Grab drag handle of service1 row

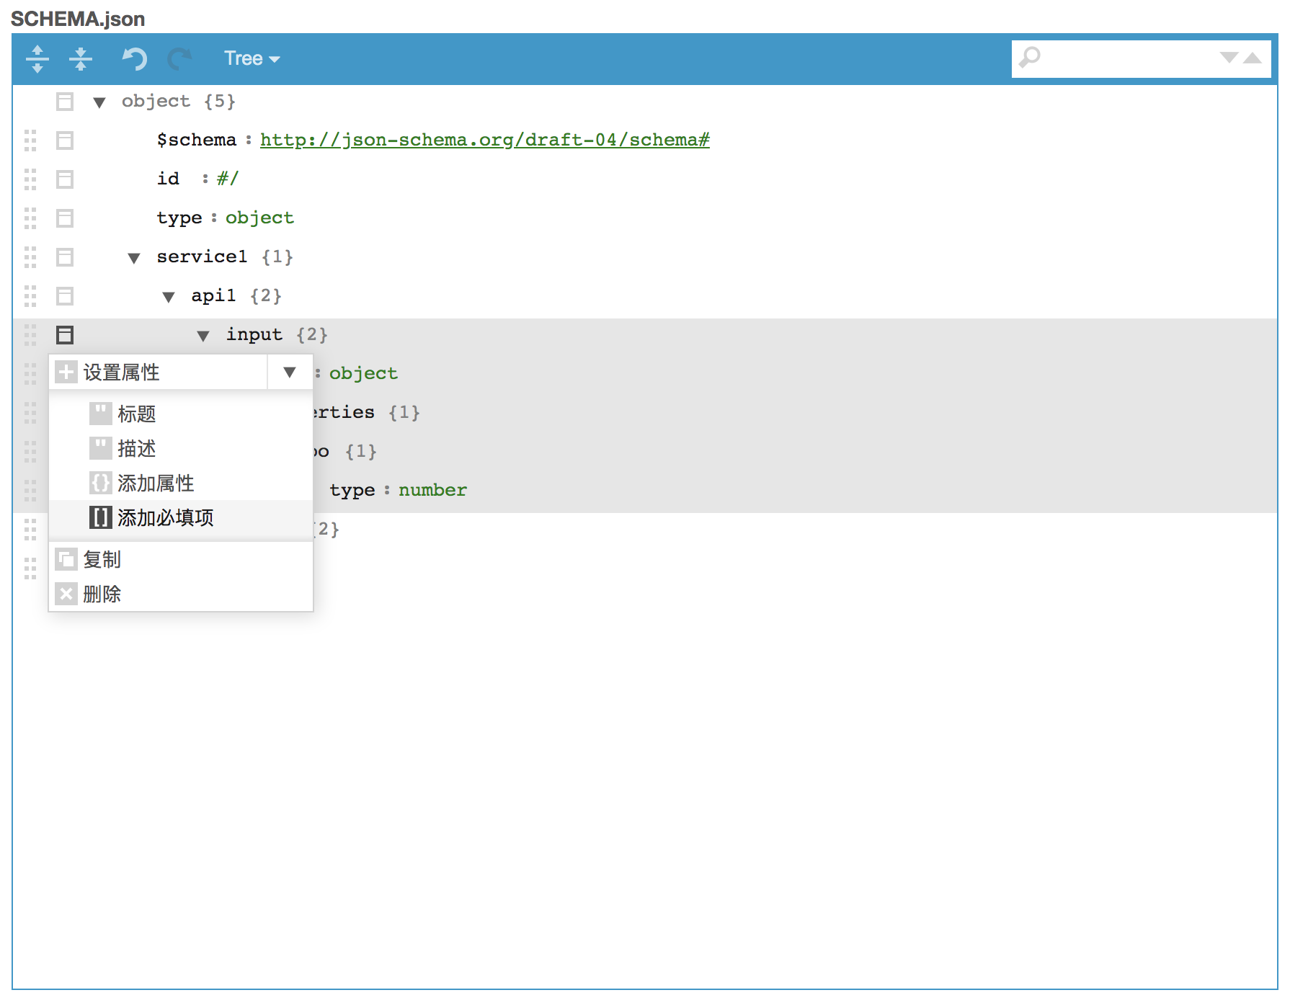tap(30, 257)
